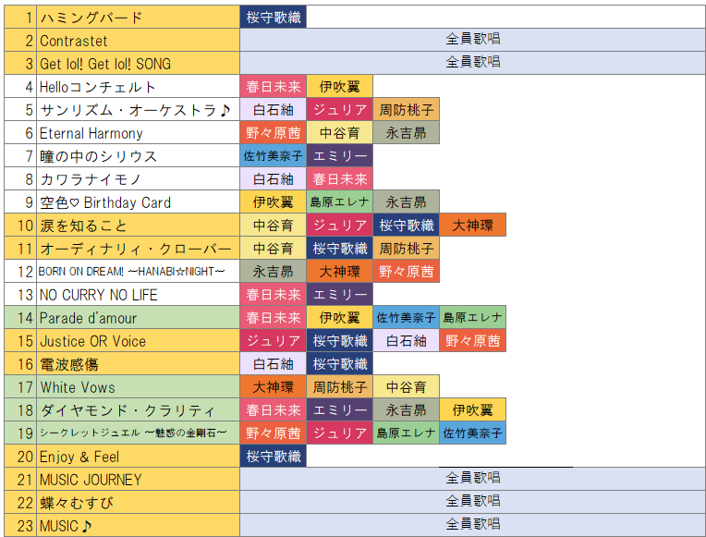Click 伊吹翼 in the Helloコンチェルト row

pyautogui.click(x=339, y=87)
